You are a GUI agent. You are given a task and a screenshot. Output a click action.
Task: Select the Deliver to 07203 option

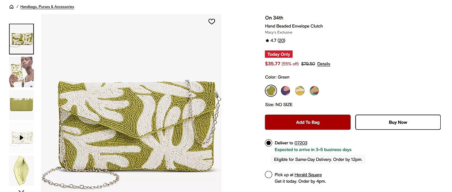click(x=269, y=143)
